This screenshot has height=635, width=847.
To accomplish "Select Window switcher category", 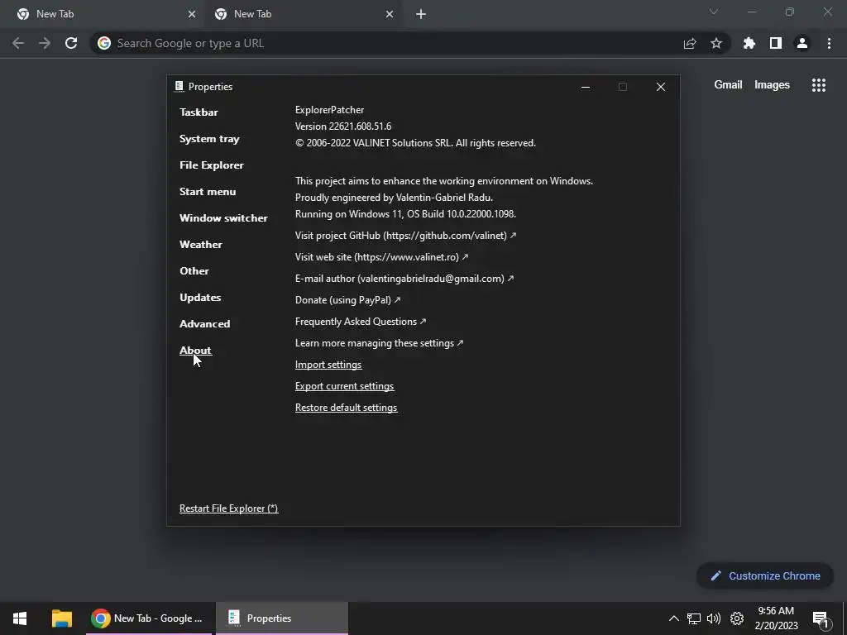I will (223, 218).
